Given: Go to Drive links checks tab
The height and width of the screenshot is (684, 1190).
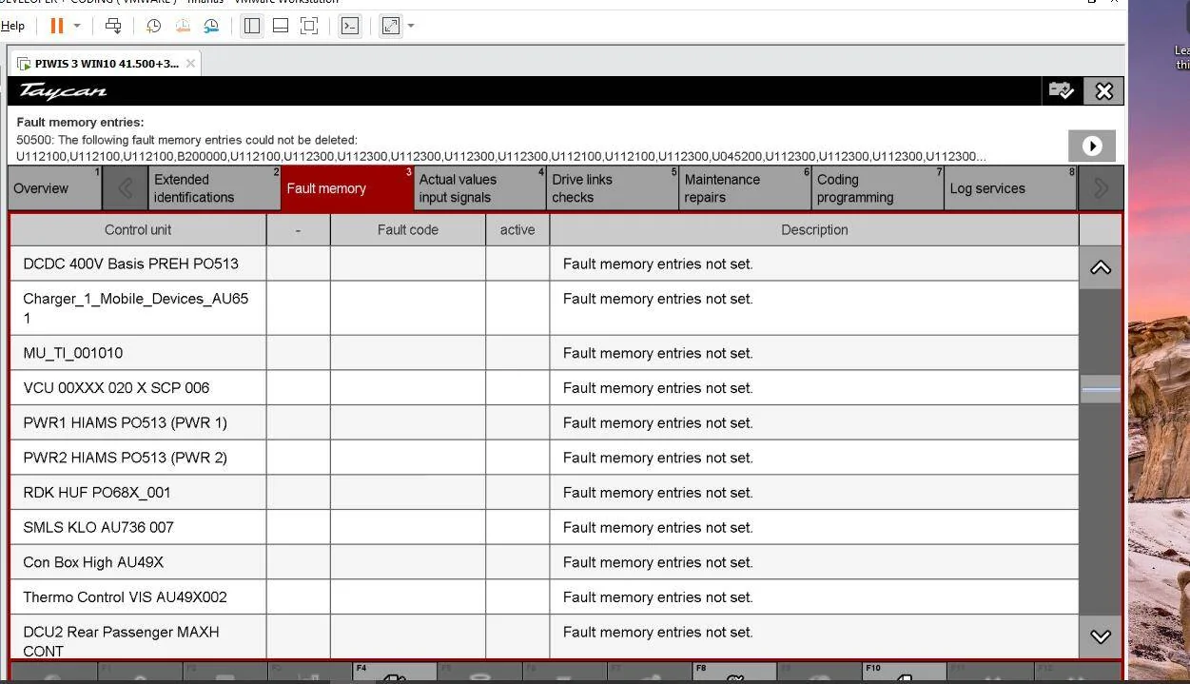Looking at the screenshot, I should tap(613, 188).
